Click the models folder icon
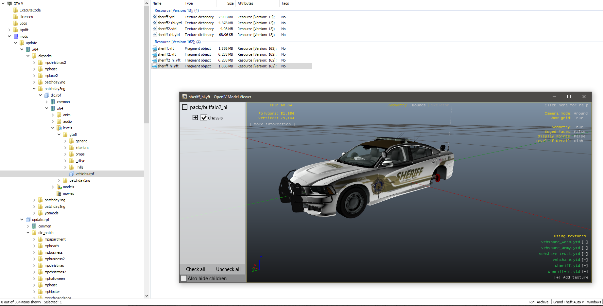Viewport: 603px width, 306px height. click(x=59, y=187)
